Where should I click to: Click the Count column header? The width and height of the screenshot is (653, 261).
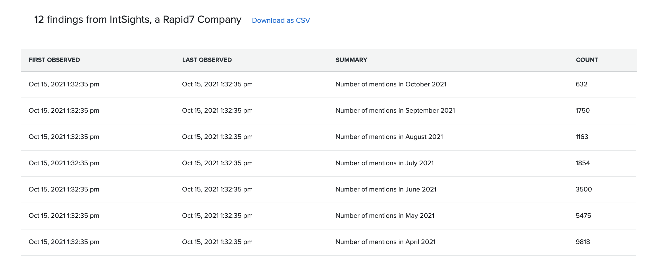[x=587, y=60]
